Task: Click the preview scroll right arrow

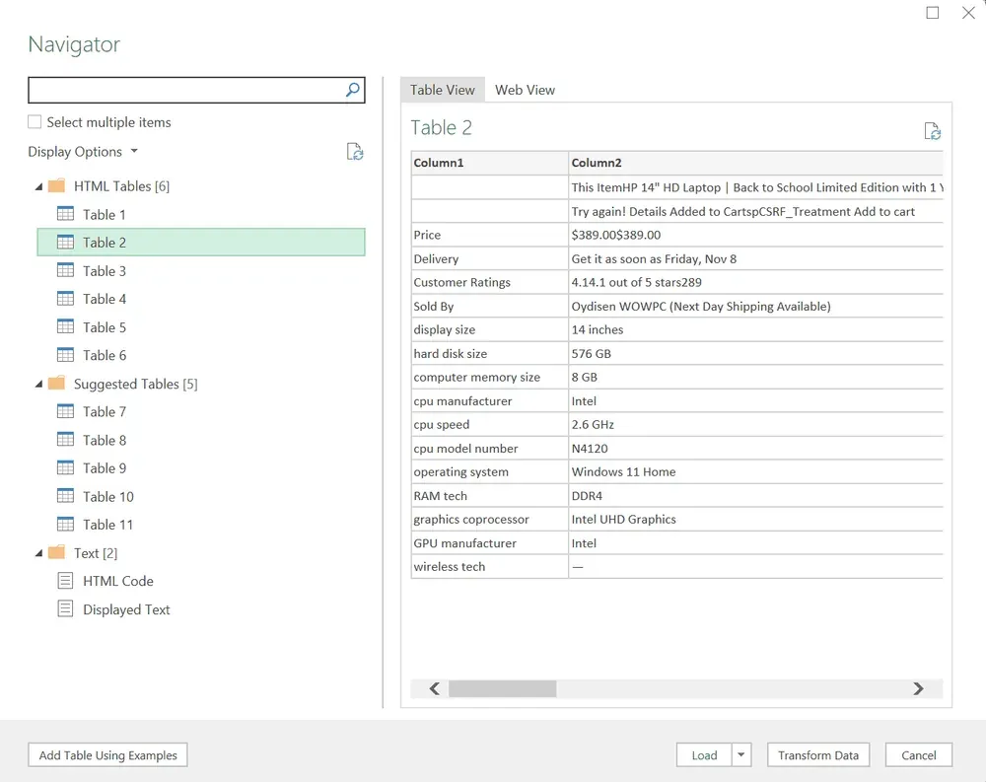Action: (x=919, y=688)
